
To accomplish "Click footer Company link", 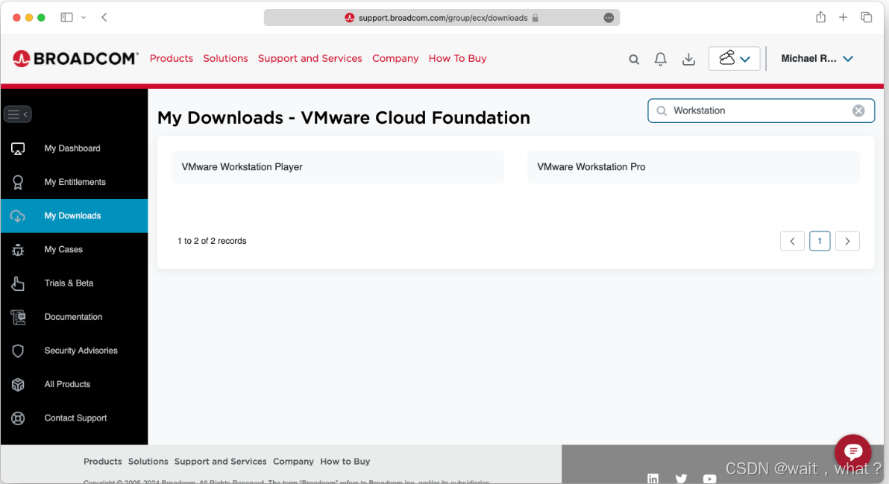I will pos(293,462).
